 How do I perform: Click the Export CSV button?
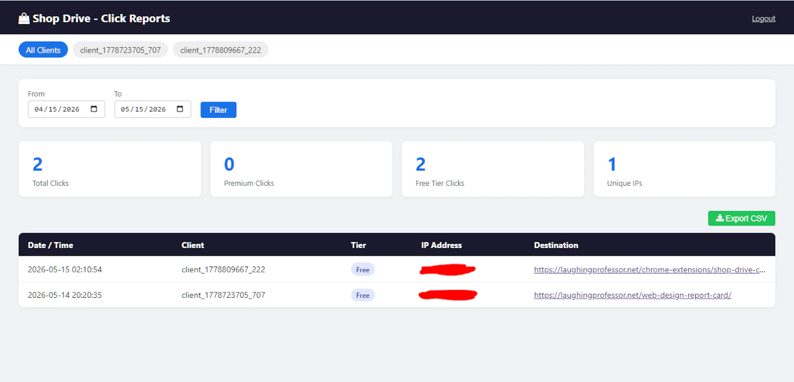741,218
